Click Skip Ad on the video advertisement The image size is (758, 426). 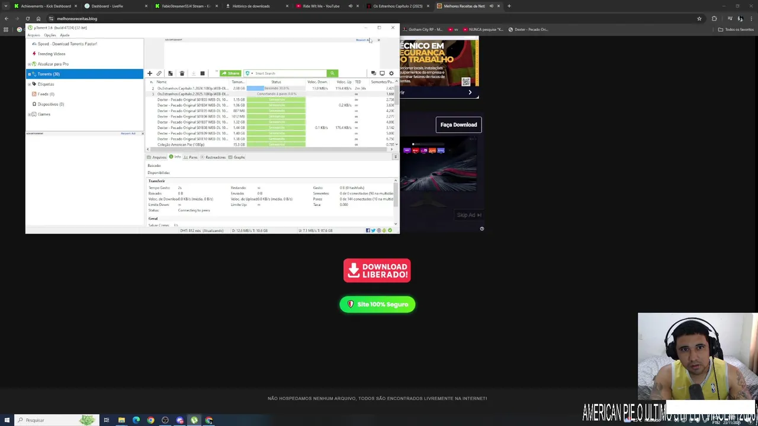point(469,215)
